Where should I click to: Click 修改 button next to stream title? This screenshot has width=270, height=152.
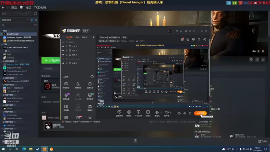coord(124,37)
